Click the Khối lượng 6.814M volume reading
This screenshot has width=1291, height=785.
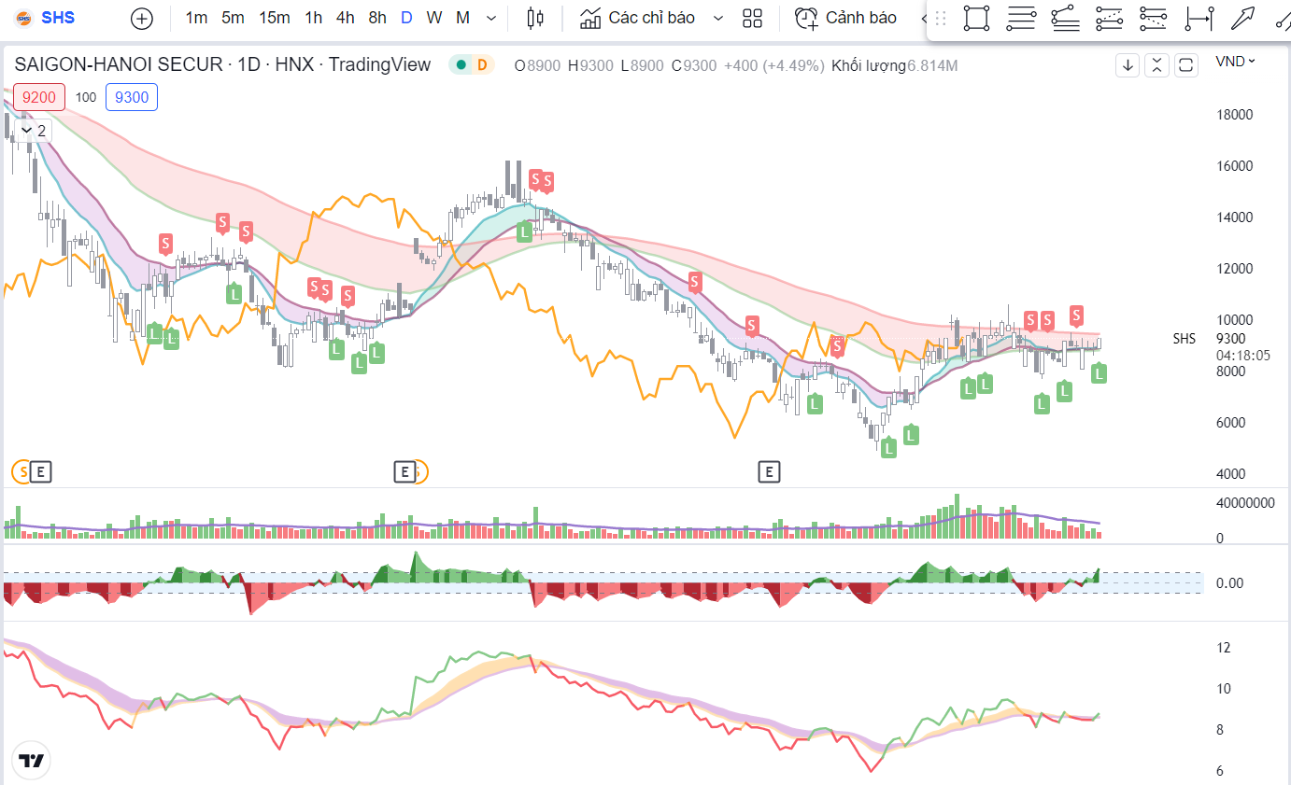[x=894, y=65]
